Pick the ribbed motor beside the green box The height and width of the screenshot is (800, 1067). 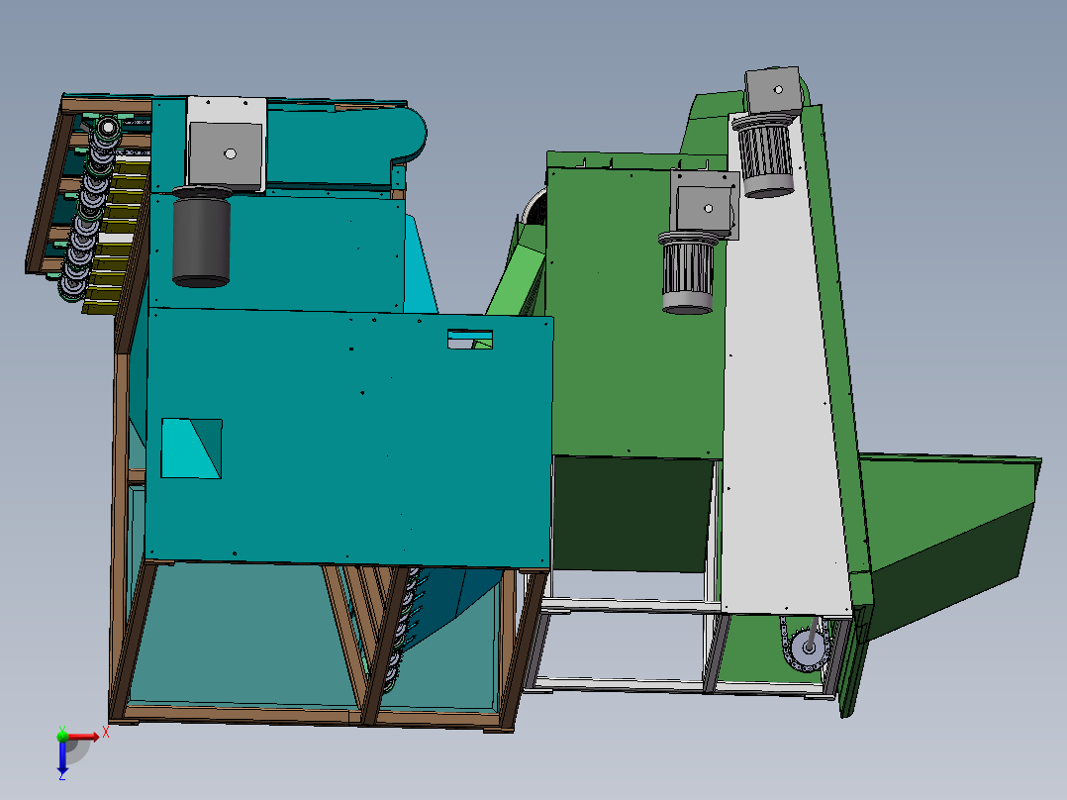(x=688, y=272)
